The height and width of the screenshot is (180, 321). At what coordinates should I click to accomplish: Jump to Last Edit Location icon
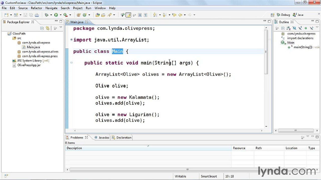[174, 15]
